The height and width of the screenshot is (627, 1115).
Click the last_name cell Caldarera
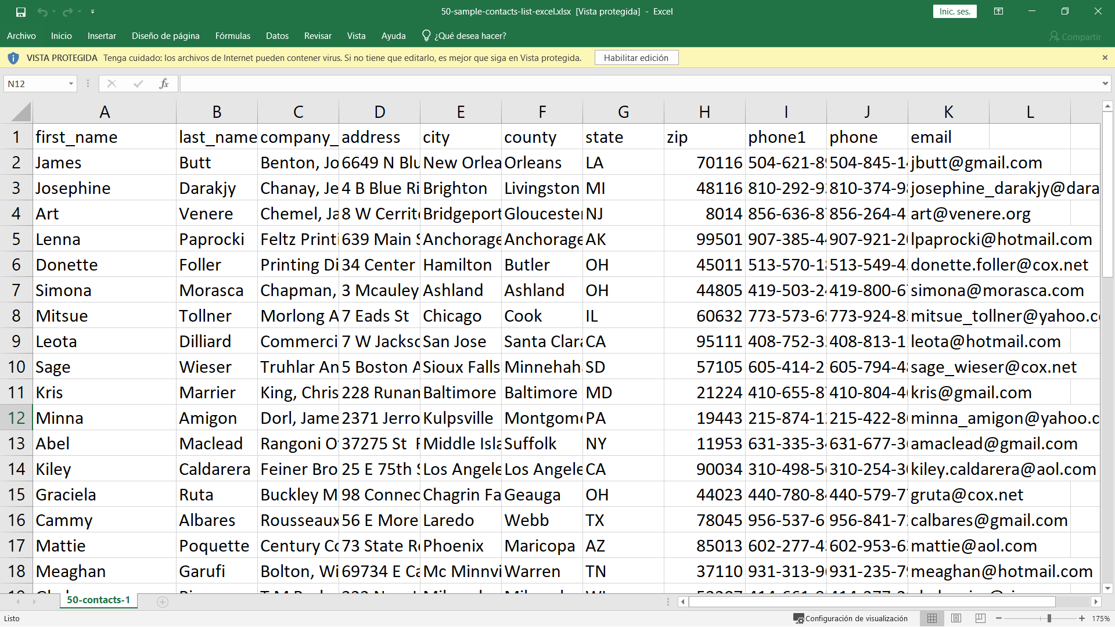[217, 469]
